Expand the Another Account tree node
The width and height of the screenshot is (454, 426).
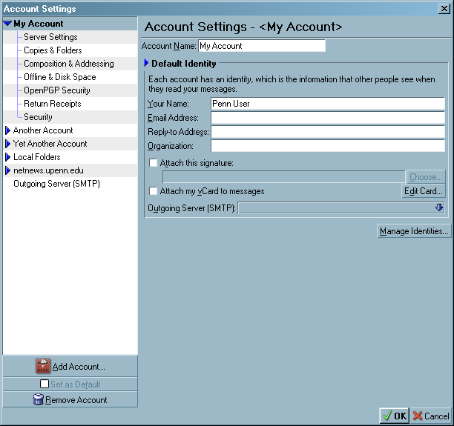8,130
